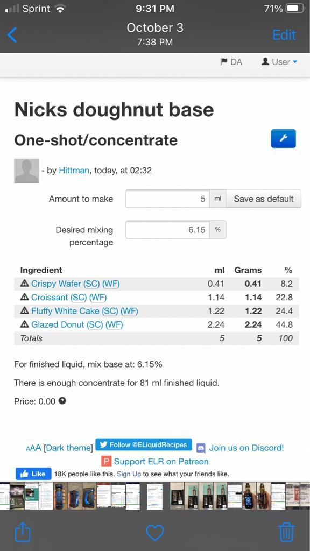Switch to the Dark theme link
The height and width of the screenshot is (551, 310).
69,448
